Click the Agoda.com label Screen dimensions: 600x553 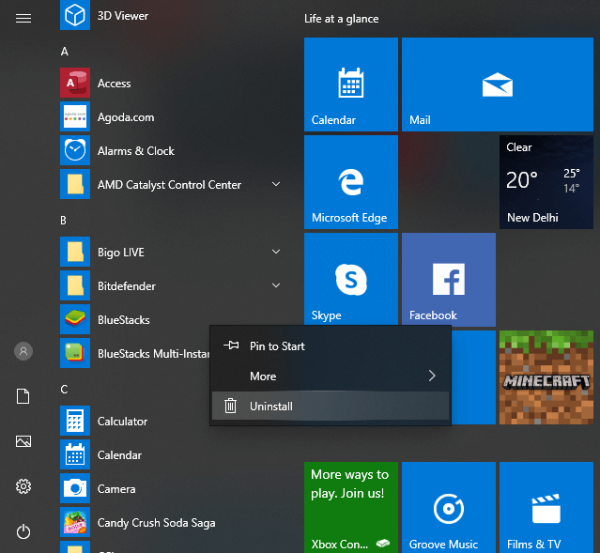(x=126, y=117)
